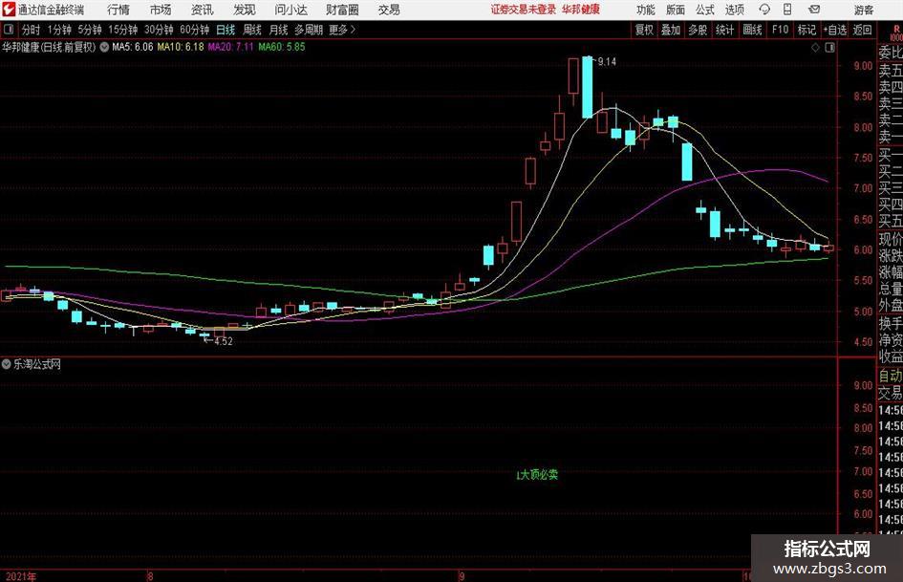Click the 叠加 overlay toolbar button
The width and height of the screenshot is (903, 582).
click(x=671, y=30)
